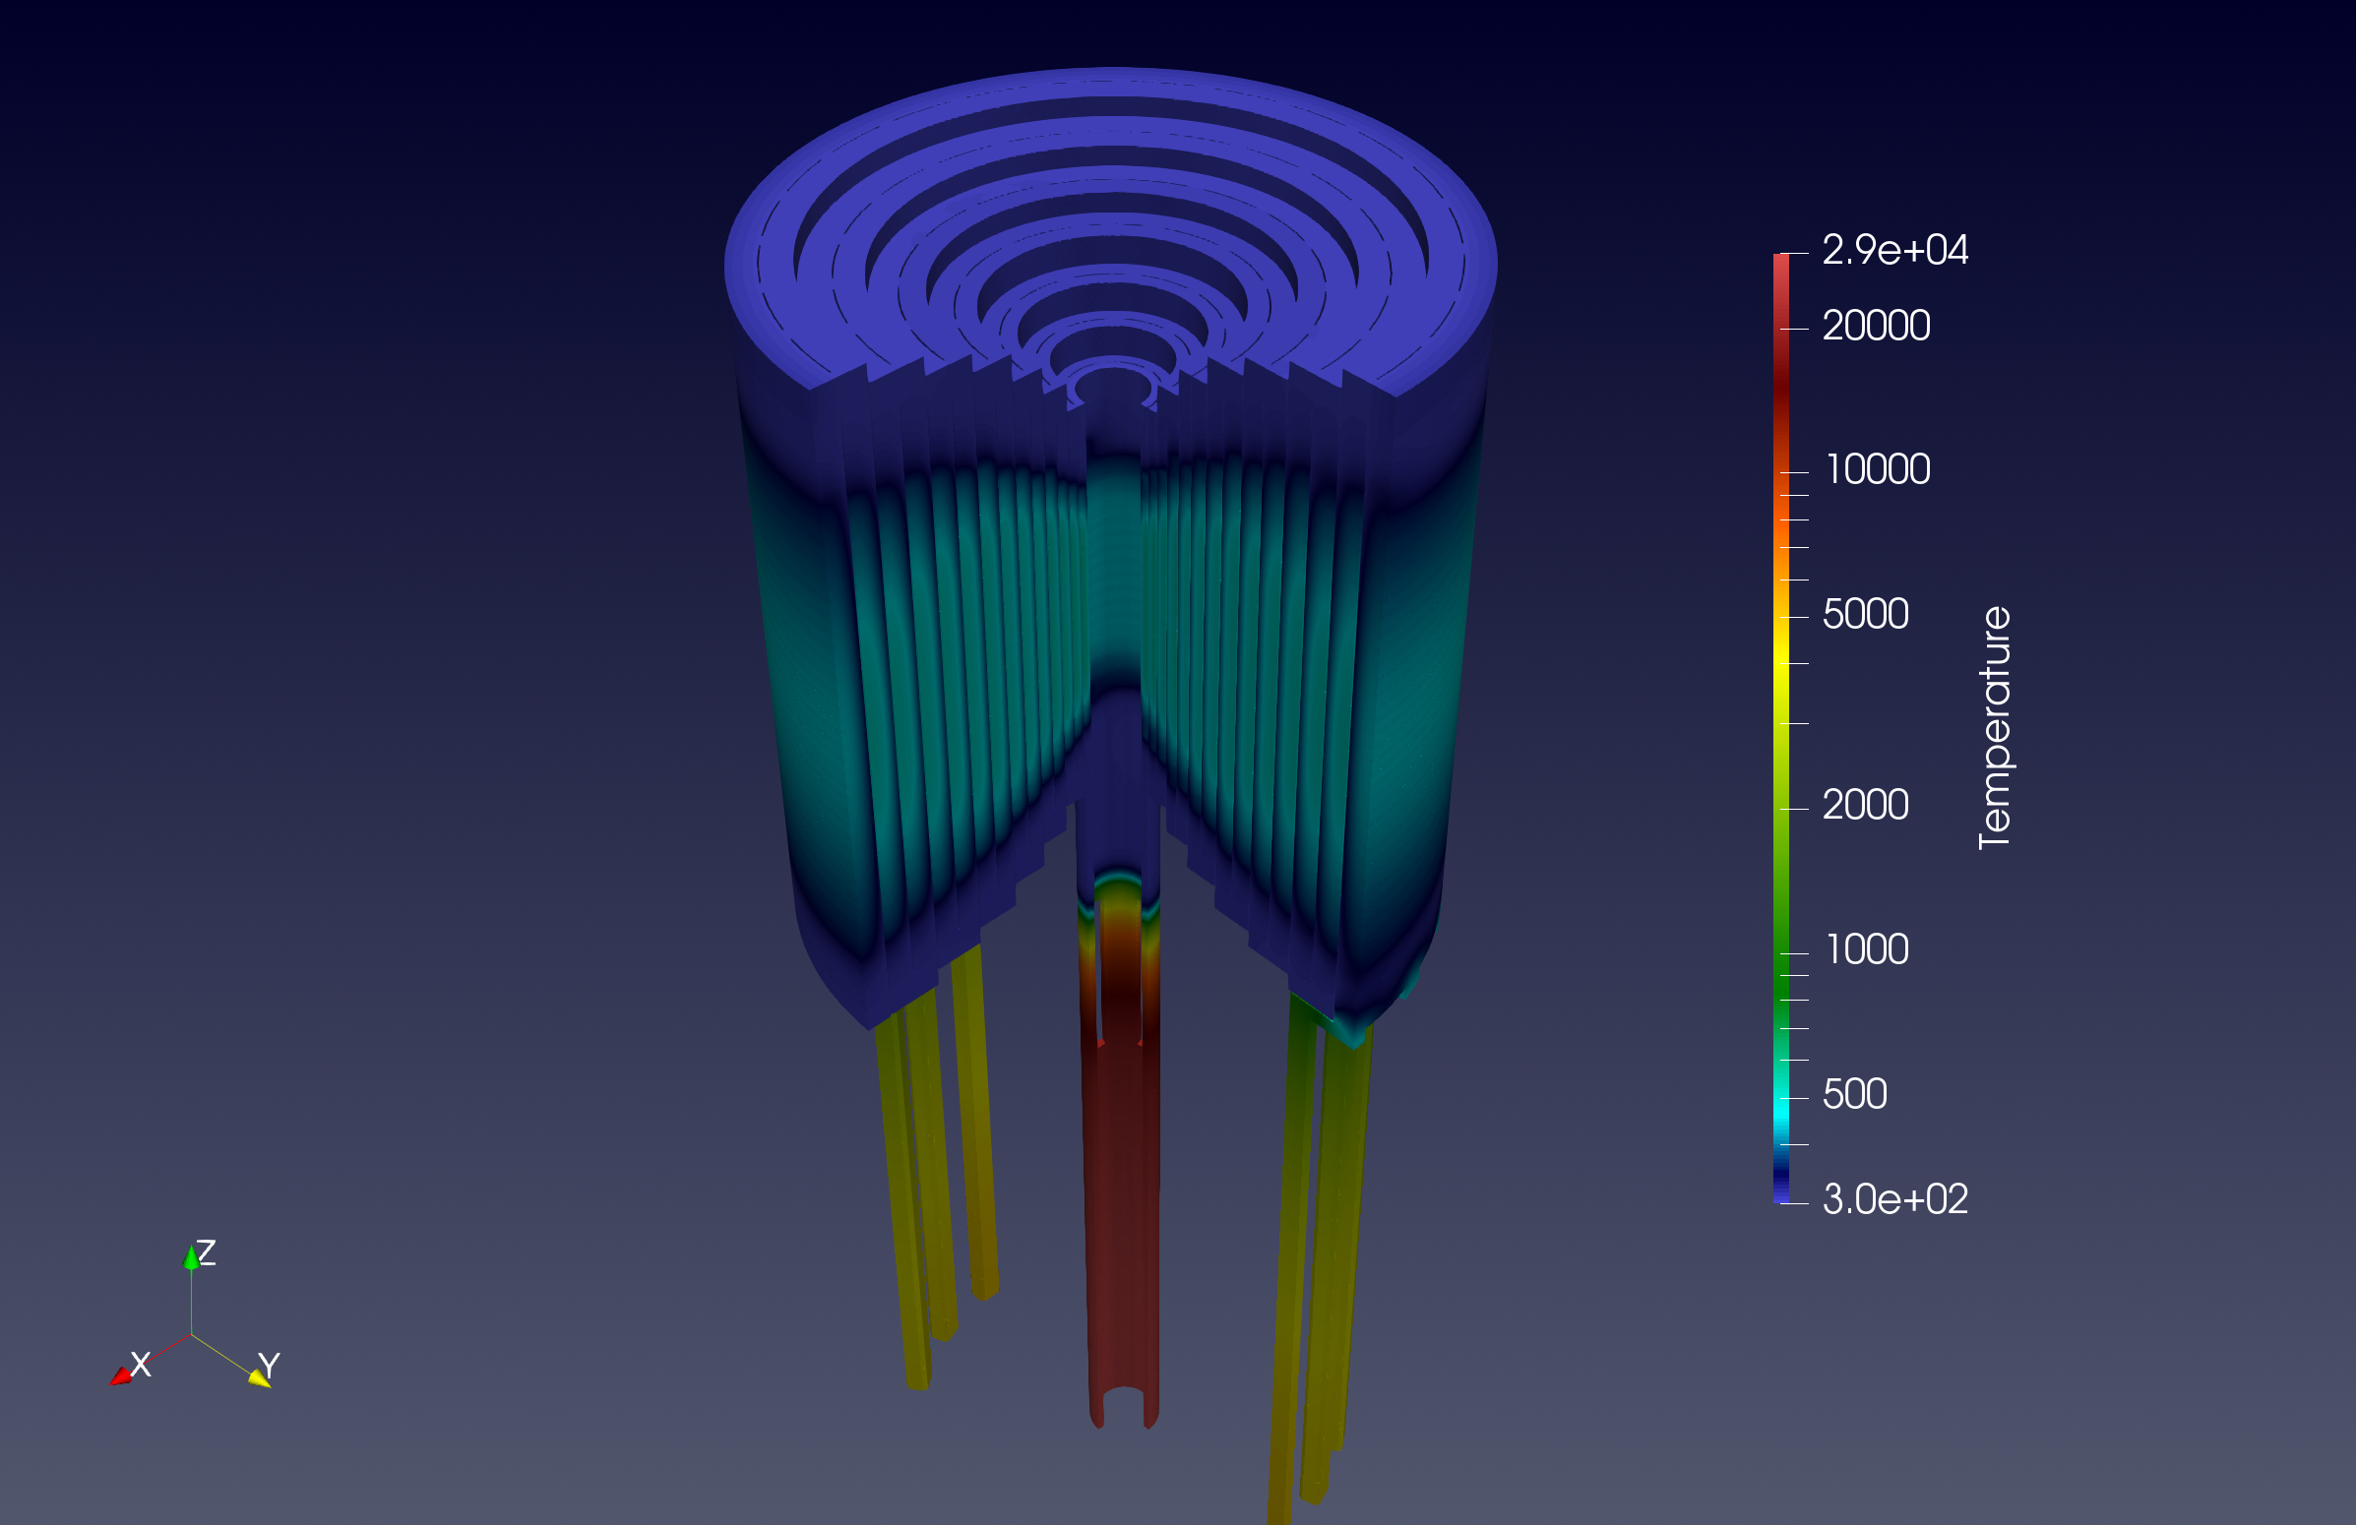Click the 2000 tick label on legend

[1865, 806]
